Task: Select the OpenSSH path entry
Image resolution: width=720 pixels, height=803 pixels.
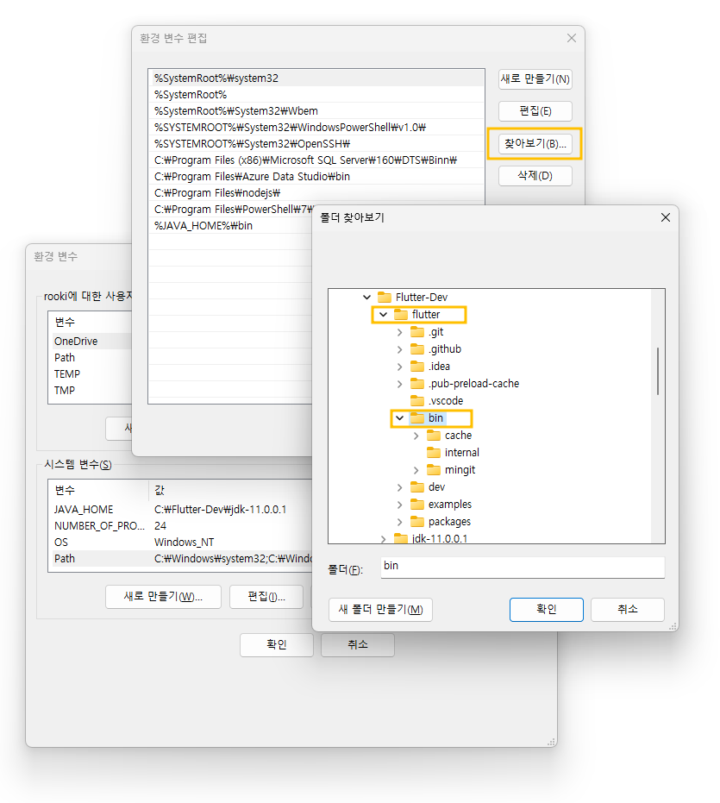Action: (x=316, y=143)
